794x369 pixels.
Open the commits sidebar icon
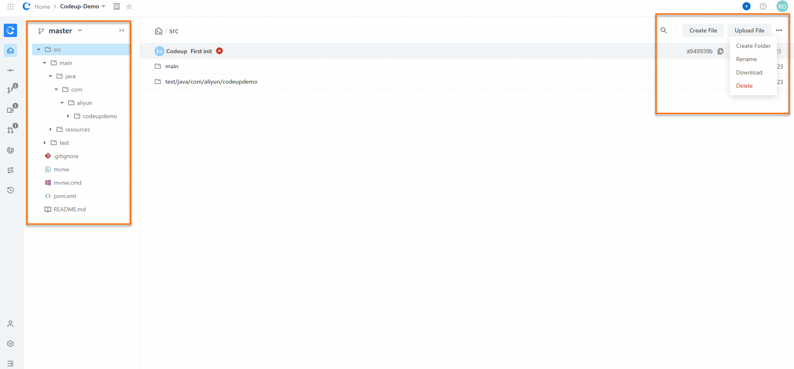click(x=10, y=70)
